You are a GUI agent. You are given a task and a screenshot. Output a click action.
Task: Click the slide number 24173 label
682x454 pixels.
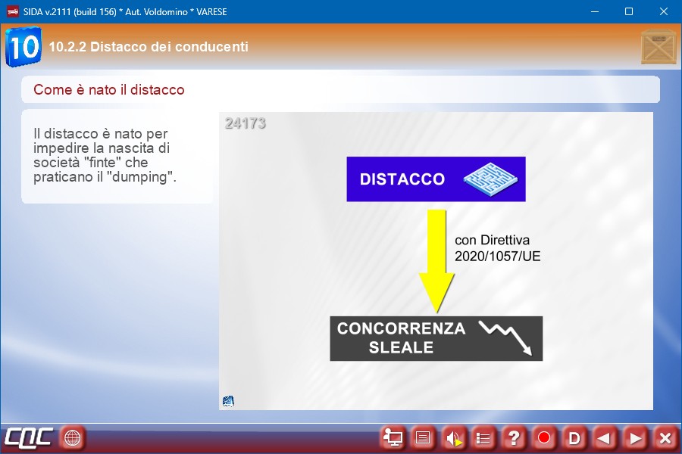246,123
